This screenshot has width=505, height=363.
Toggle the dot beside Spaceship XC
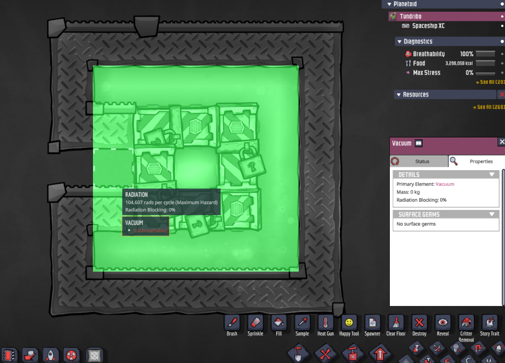pyautogui.click(x=503, y=26)
